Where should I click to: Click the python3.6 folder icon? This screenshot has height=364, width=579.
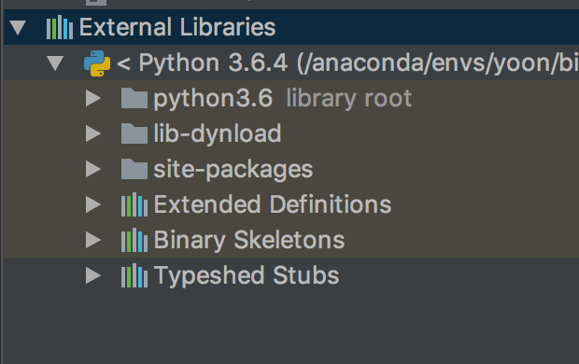click(x=134, y=98)
